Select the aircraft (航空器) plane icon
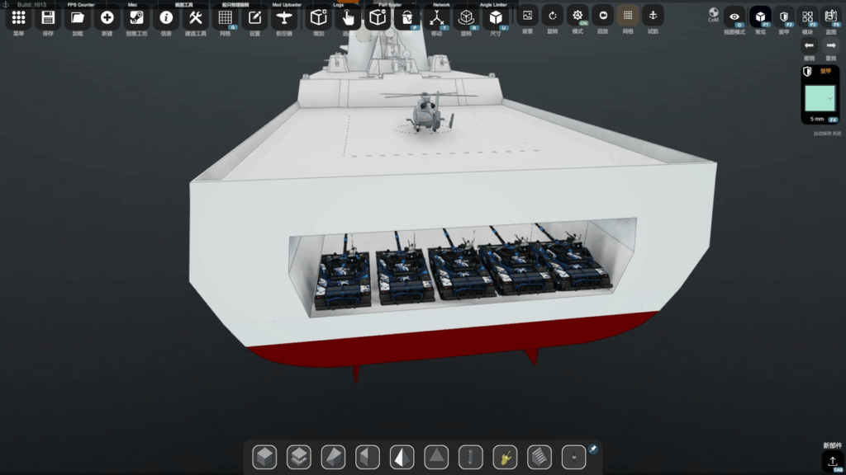Viewport: 846px width, 475px height. click(x=284, y=17)
